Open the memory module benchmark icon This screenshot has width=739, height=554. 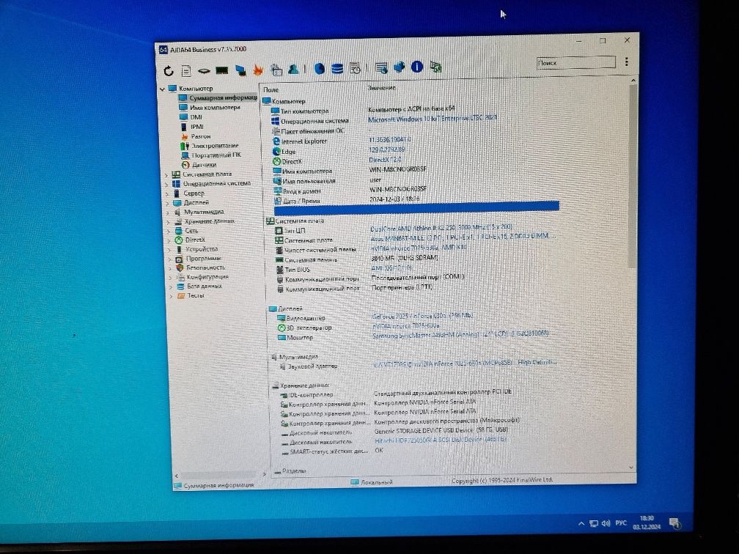(221, 70)
